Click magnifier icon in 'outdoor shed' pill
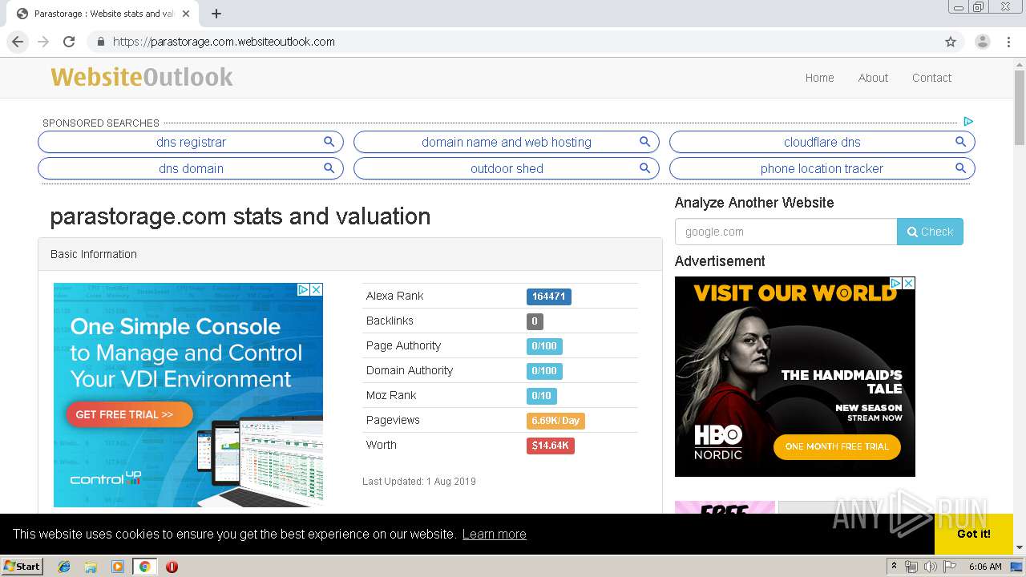Viewport: 1026px width, 577px height. click(644, 168)
